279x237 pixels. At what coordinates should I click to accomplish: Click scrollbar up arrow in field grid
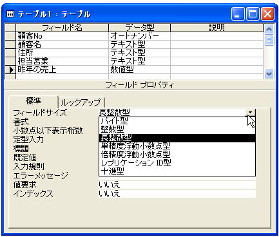coord(269,29)
